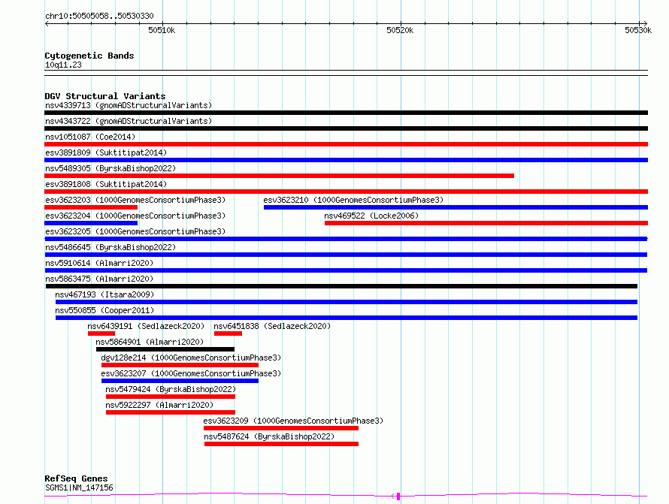Screen dimensions: 669x504
Task: Open the nsv6451838 (Sedlazeck2020) label
Action: tap(272, 326)
